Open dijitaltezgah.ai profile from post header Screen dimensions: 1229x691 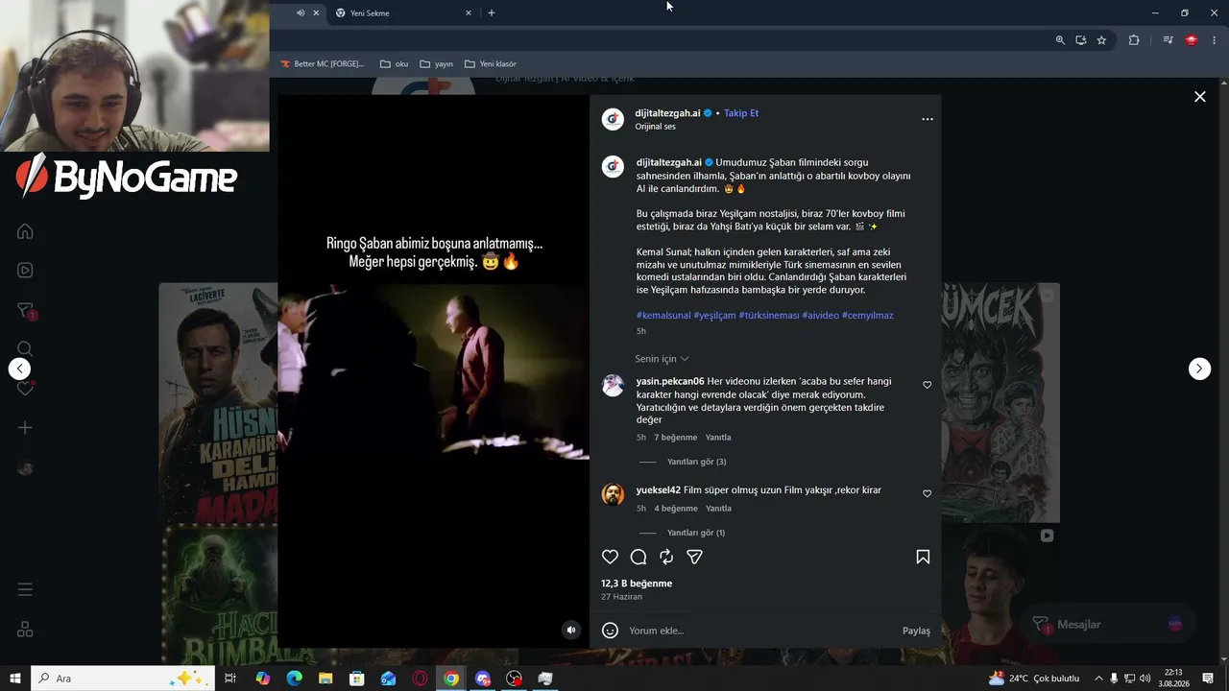668,113
